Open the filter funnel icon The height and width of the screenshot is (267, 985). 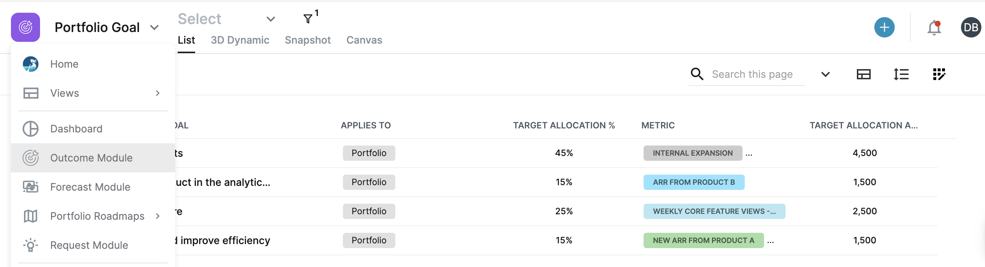pyautogui.click(x=308, y=19)
